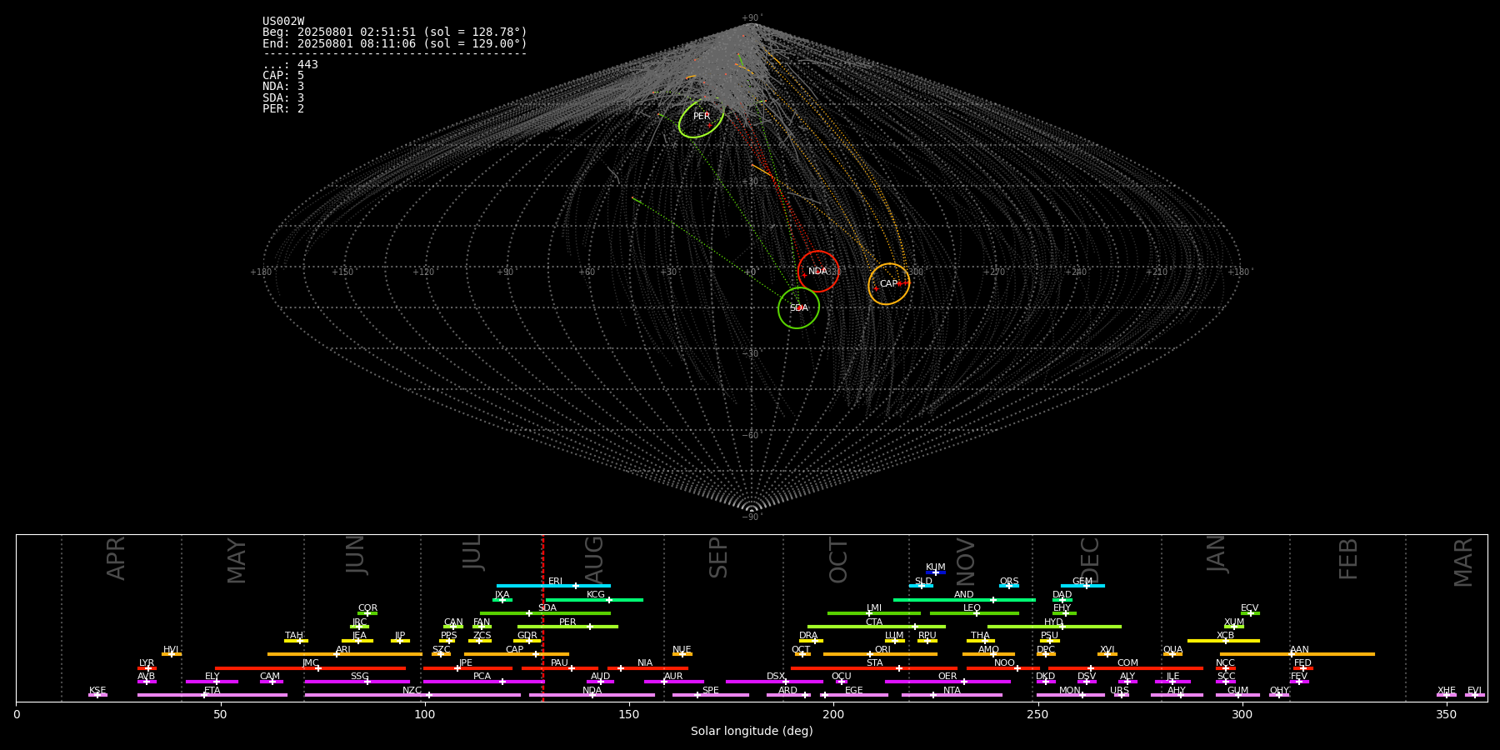Select the HYD shower bar

[1054, 627]
